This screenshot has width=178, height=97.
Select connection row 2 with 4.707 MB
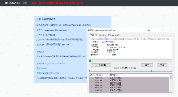129,80
